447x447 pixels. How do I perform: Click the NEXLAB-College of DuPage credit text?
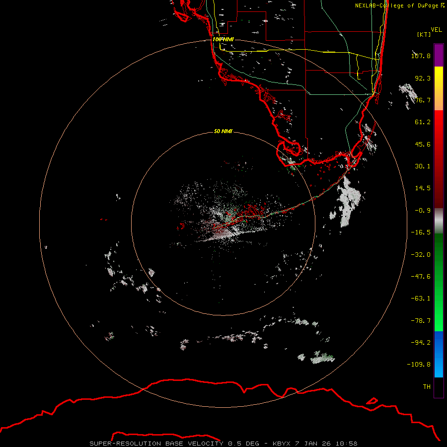tap(400, 5)
